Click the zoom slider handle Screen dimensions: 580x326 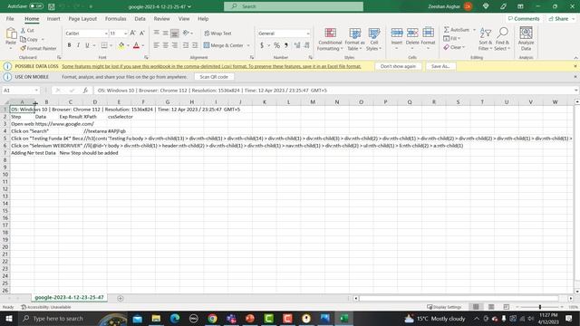540,307
